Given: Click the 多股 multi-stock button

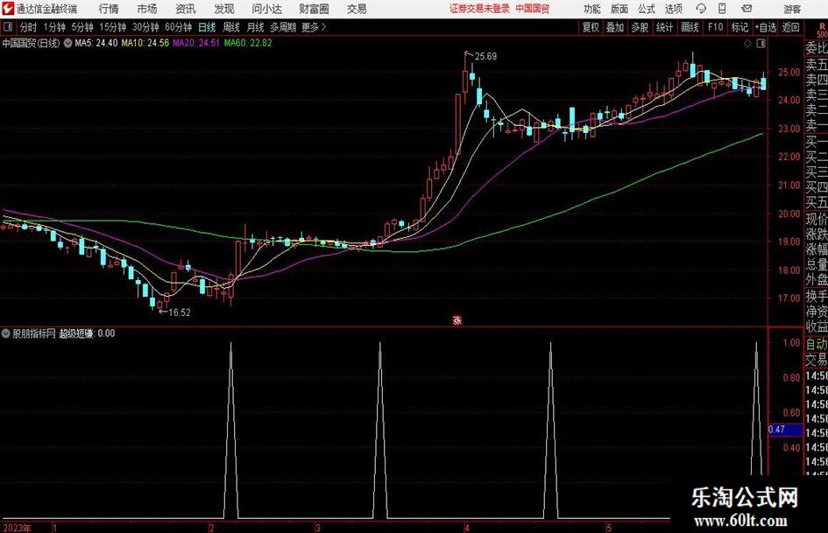Looking at the screenshot, I should [640, 27].
